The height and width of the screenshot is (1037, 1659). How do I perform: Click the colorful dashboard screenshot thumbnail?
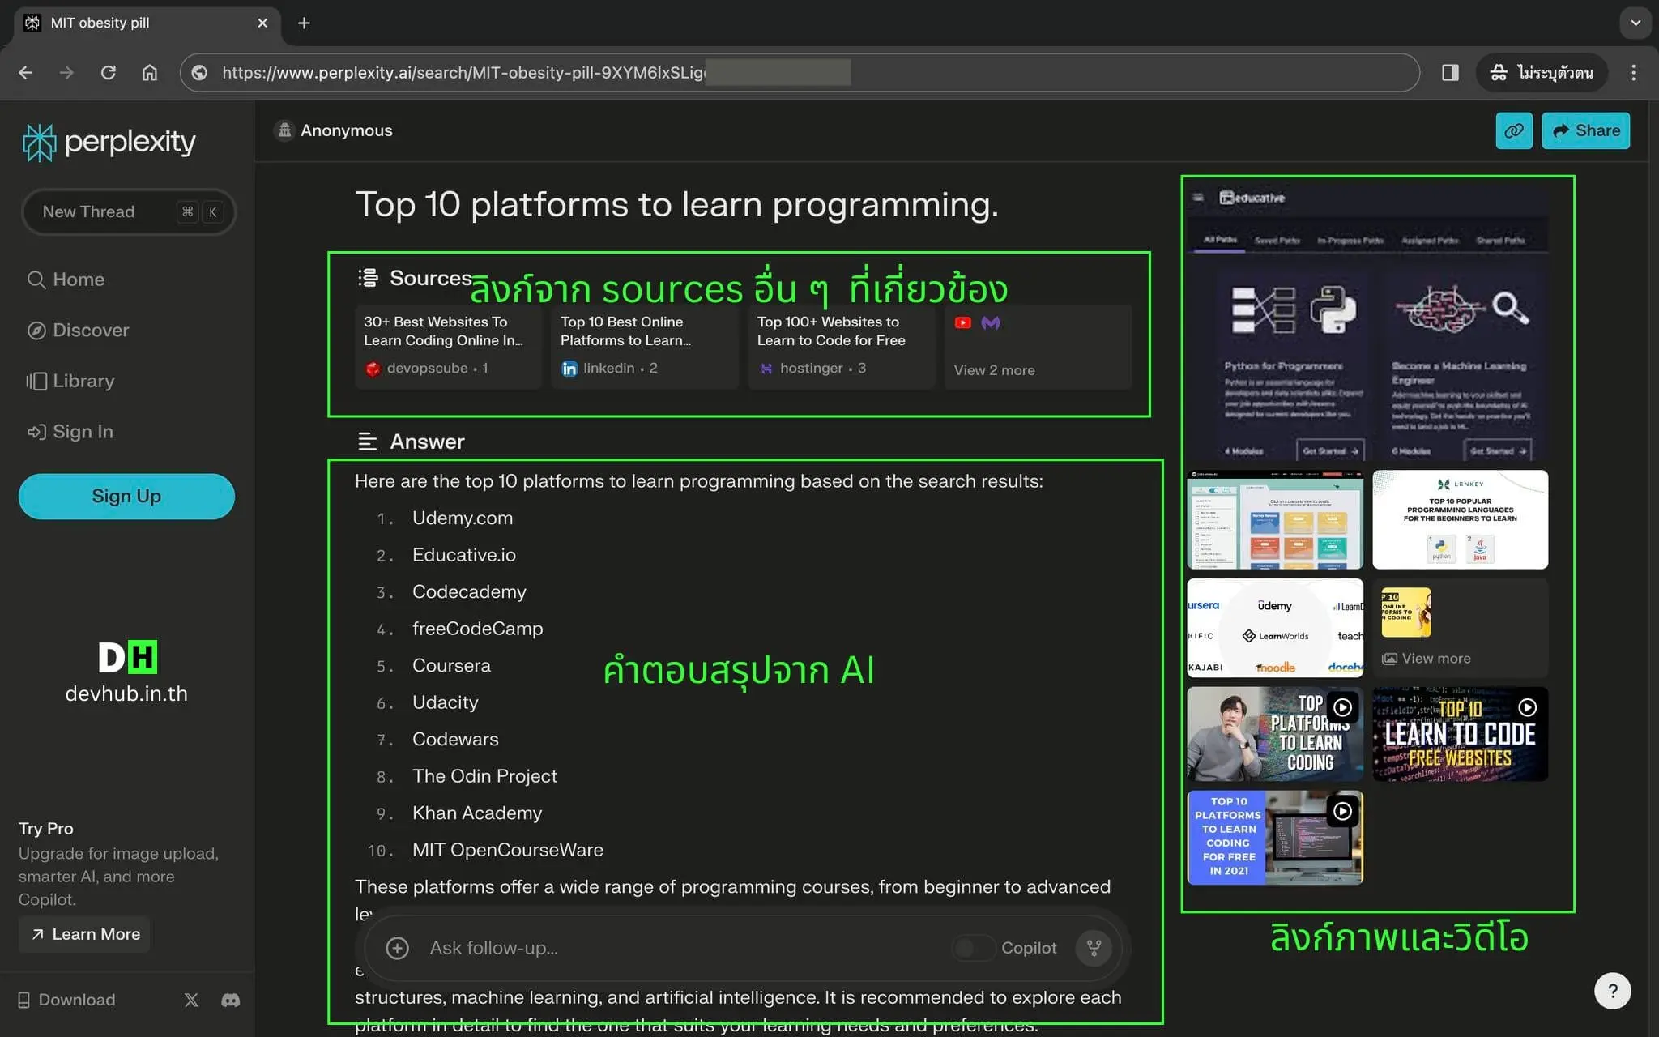click(1275, 519)
